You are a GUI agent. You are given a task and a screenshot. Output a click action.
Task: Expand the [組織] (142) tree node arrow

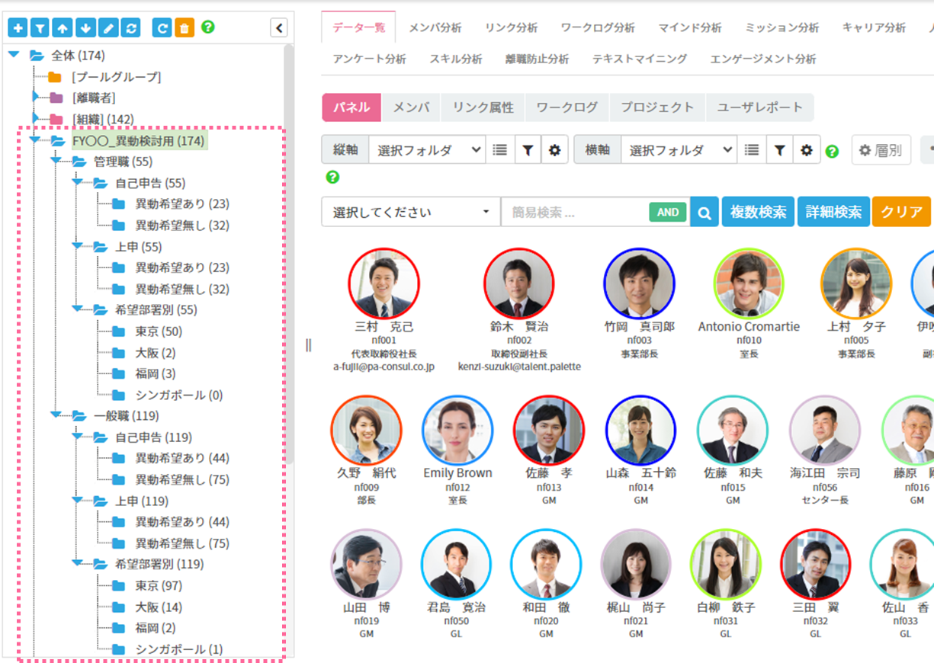coord(35,118)
